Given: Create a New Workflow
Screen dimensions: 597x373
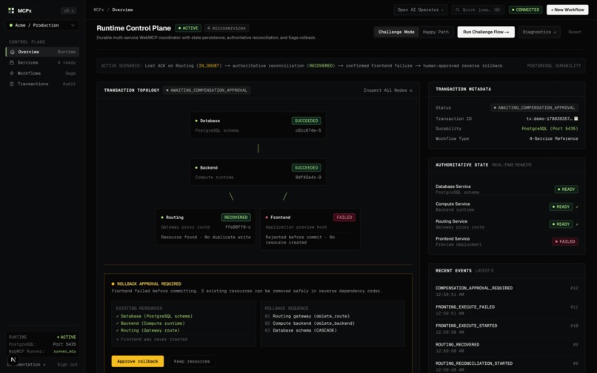Looking at the screenshot, I should coord(567,10).
